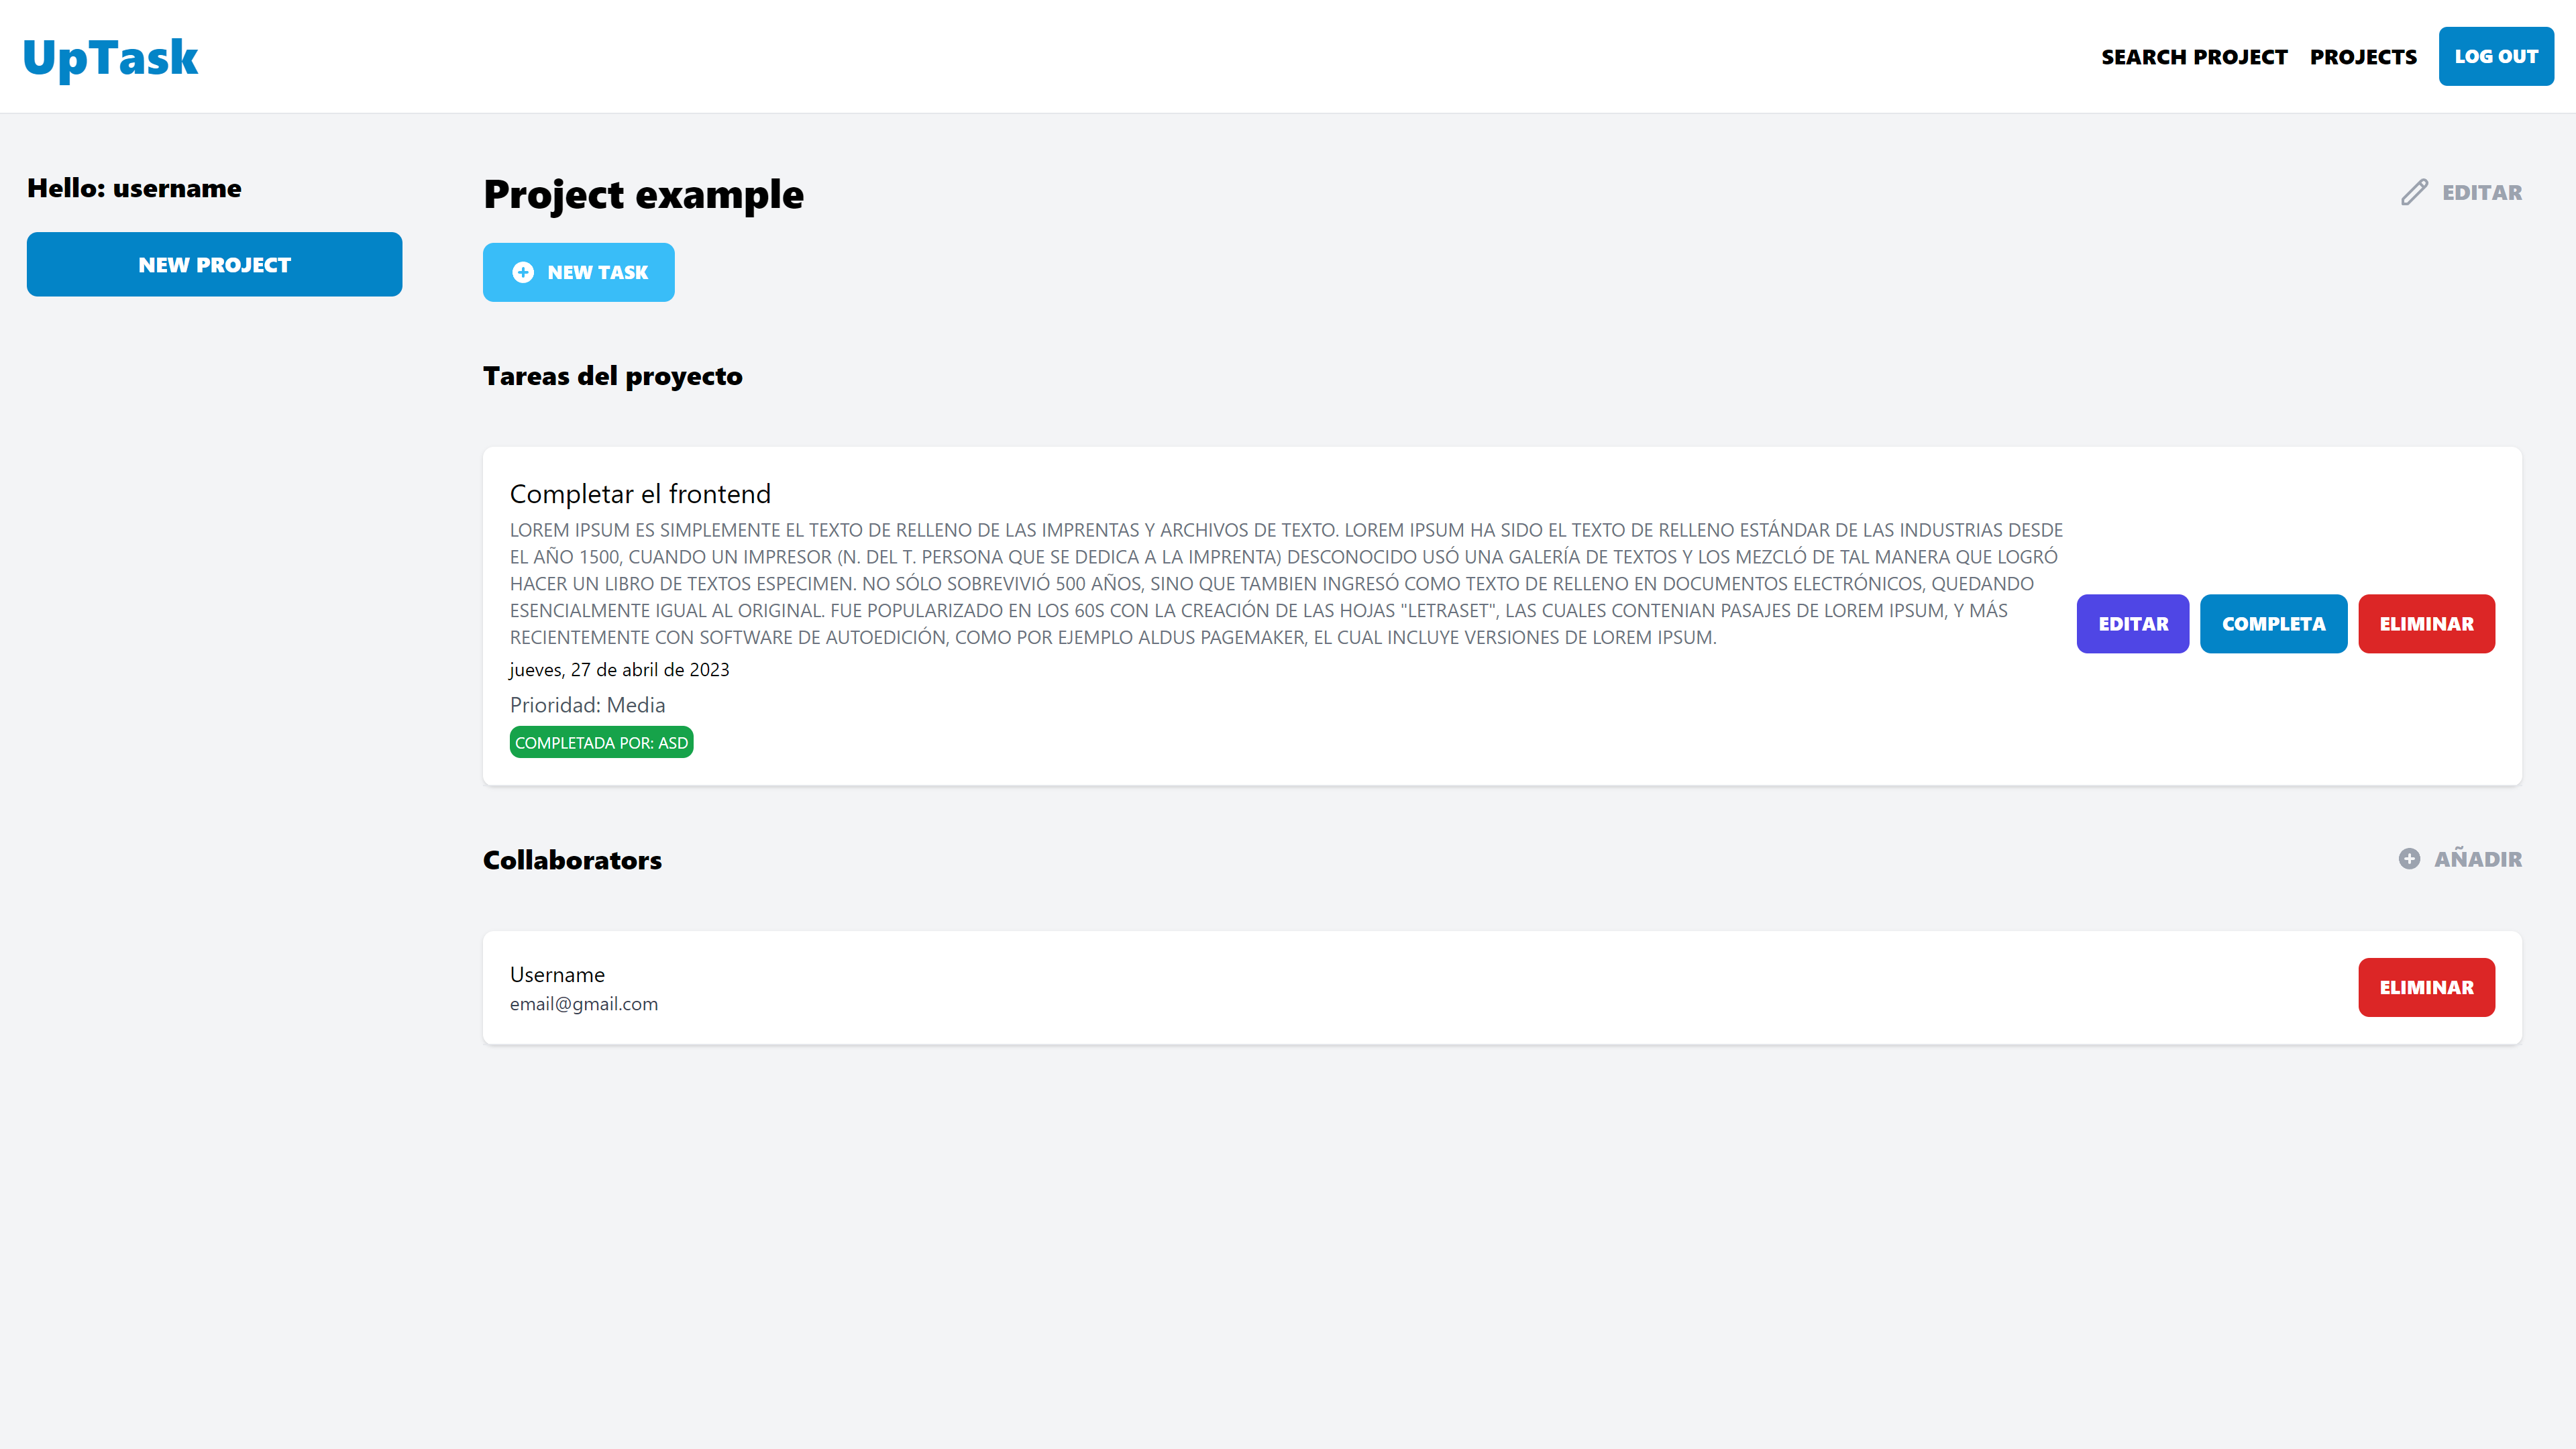Open the project EDITAR link at top right
The image size is (2576, 1449).
tap(2481, 192)
